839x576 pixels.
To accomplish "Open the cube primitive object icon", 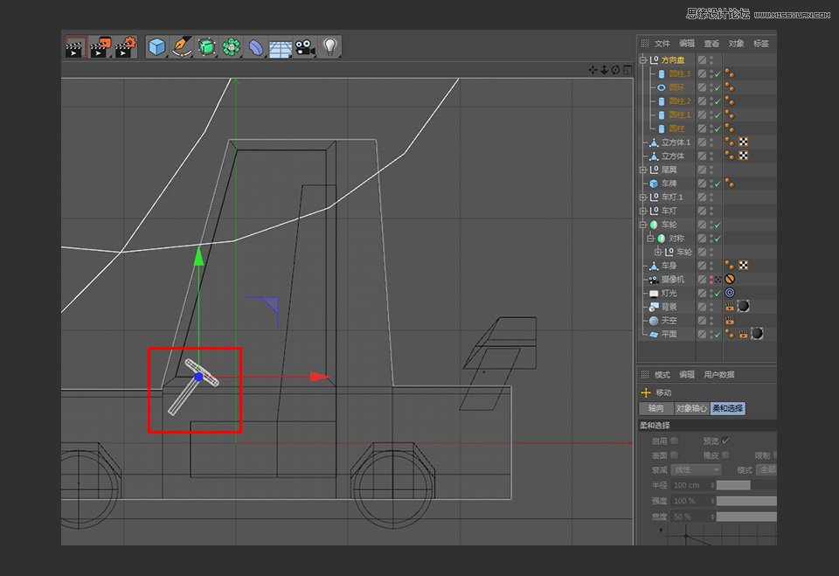I will pyautogui.click(x=156, y=47).
